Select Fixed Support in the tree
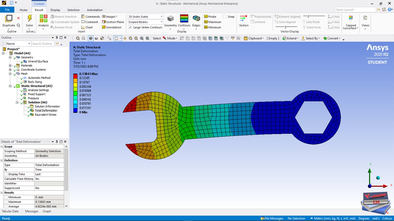 pos(37,94)
